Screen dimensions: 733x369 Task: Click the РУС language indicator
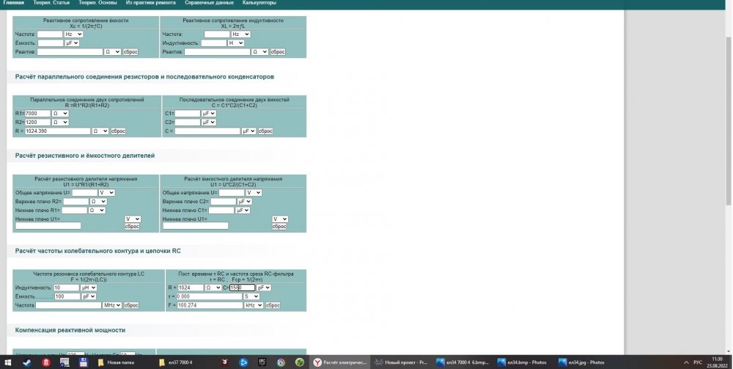699,362
